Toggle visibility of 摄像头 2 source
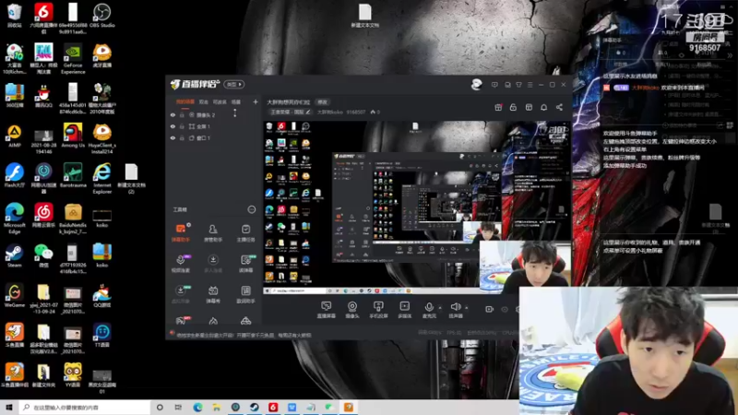The image size is (738, 415). tap(173, 114)
